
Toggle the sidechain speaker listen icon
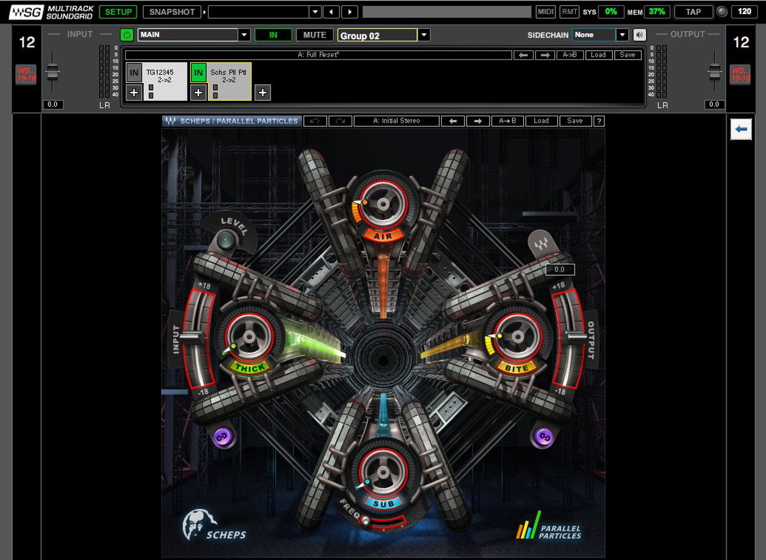[640, 35]
